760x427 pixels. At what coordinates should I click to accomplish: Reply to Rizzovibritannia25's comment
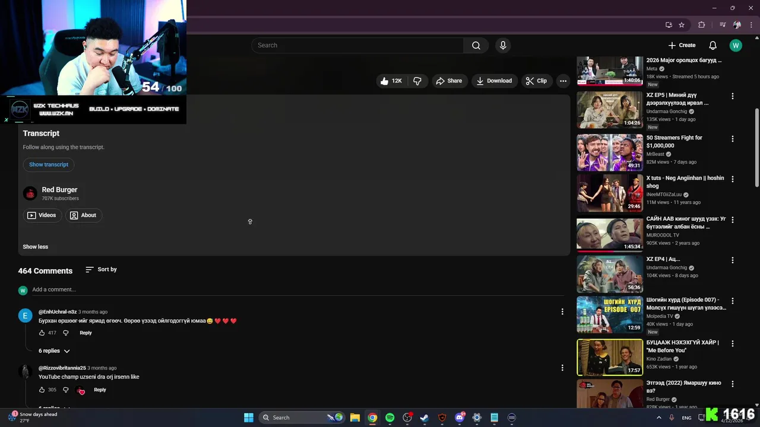100,390
